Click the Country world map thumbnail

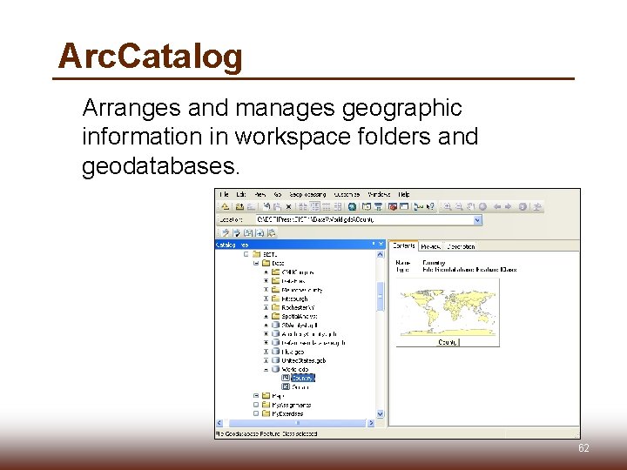point(448,312)
